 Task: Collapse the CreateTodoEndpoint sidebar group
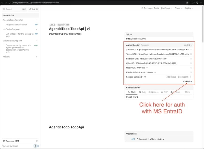(37, 41)
